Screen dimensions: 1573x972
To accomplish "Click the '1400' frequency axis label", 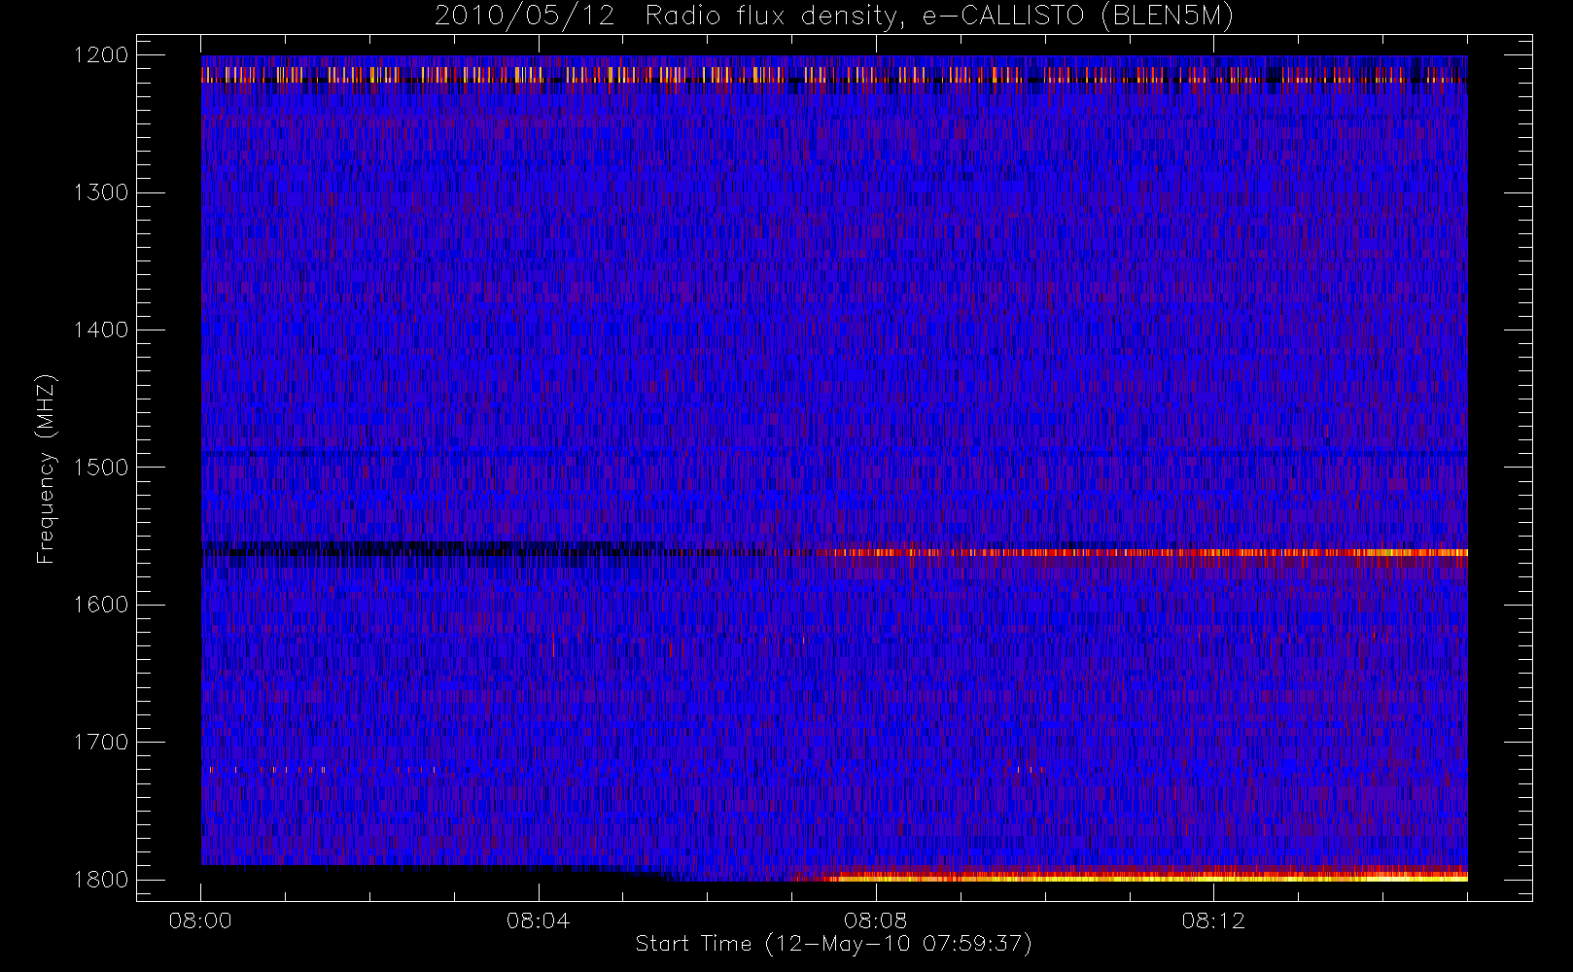I will pyautogui.click(x=101, y=330).
